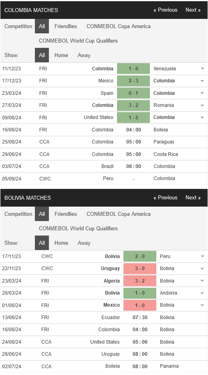Select All competition filter in Bolivia matches
The height and width of the screenshot is (375, 208).
click(x=42, y=214)
